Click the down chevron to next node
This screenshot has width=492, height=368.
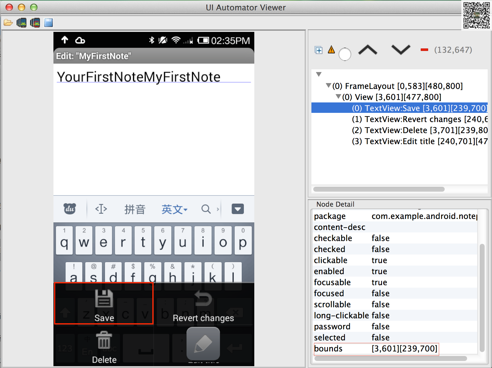tap(401, 50)
